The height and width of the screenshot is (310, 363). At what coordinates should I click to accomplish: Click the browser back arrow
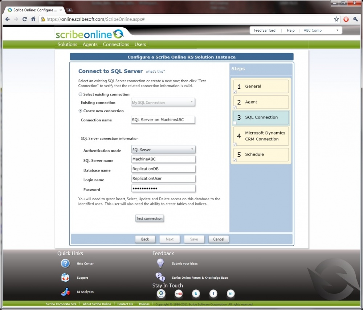[7, 19]
